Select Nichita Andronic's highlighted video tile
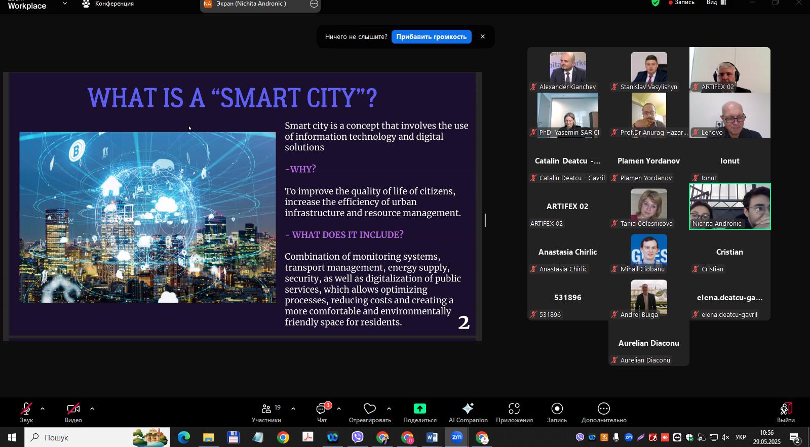This screenshot has width=810, height=447. [730, 207]
